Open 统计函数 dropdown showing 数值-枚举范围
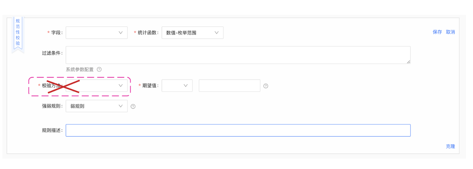Image resolution: width=473 pixels, height=169 pixels. (x=192, y=33)
